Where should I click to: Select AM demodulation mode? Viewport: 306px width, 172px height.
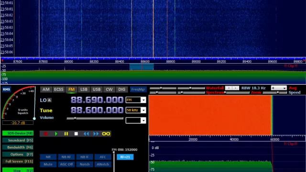point(46,89)
